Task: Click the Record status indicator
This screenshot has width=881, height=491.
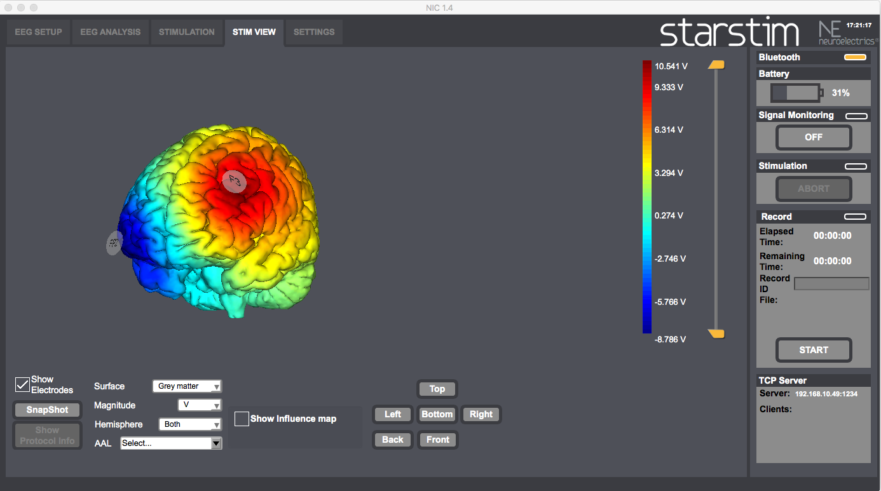Action: coord(856,217)
